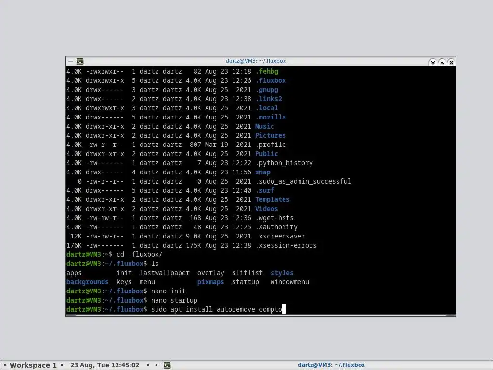Click the terminal titlebar text dartz@VM3: ~/.fluxbox

[x=256, y=61]
